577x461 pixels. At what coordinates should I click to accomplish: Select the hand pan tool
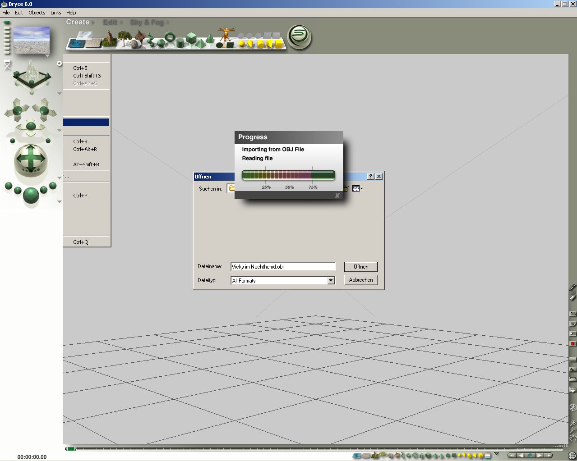[572, 438]
